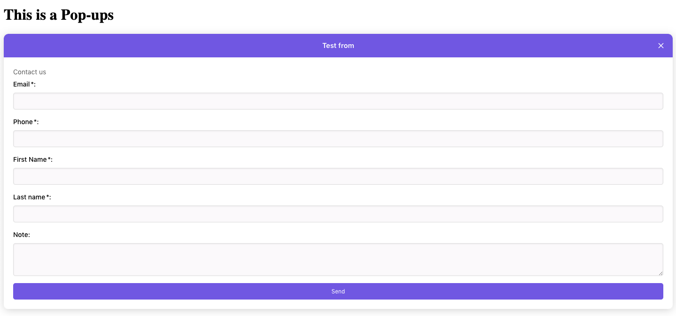Select the Phone input field

tap(338, 139)
